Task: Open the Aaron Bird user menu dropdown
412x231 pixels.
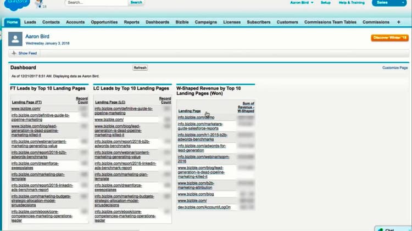Action: (x=302, y=3)
